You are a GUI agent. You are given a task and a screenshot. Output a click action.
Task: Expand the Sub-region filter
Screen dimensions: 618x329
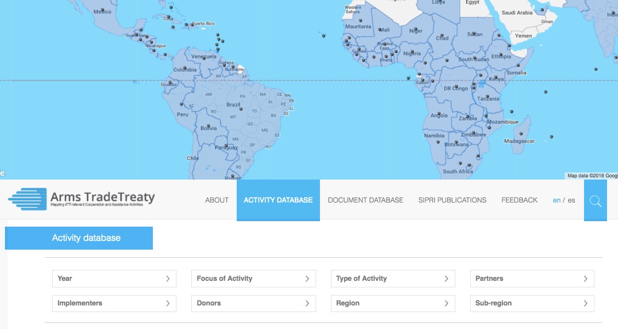pos(531,303)
